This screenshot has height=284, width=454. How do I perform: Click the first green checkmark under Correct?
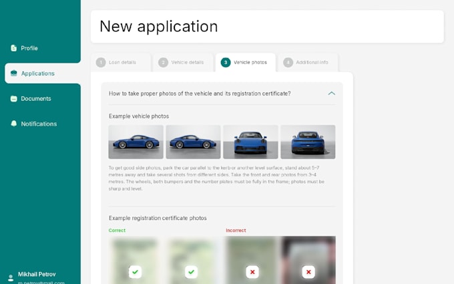136,272
